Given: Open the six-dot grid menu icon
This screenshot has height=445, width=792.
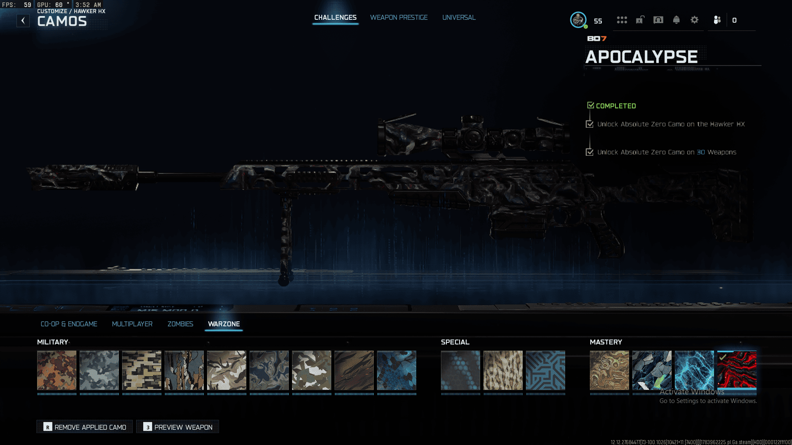Looking at the screenshot, I should click(622, 20).
